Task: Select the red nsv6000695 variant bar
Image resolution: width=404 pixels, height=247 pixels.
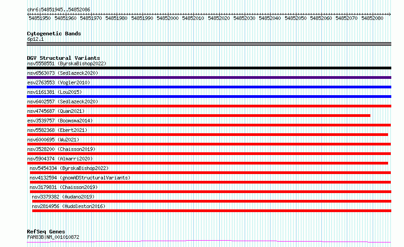Action: click(209, 144)
